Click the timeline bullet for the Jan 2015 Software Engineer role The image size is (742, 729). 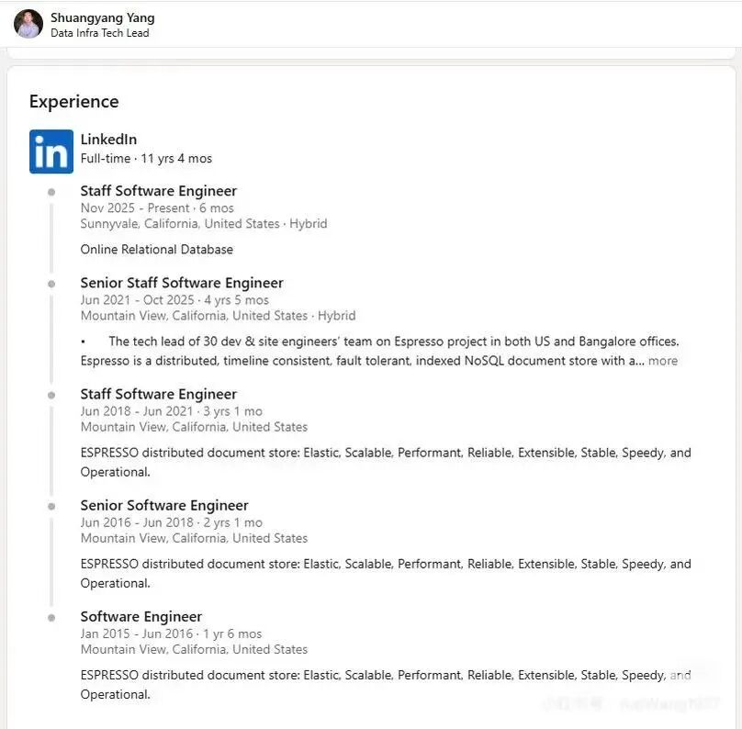coord(51,617)
